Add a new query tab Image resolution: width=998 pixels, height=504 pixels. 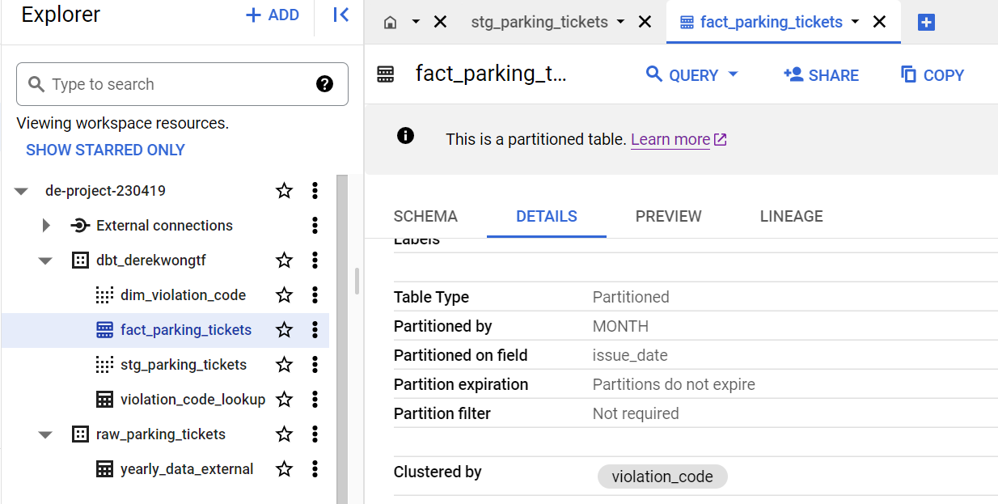pos(927,23)
